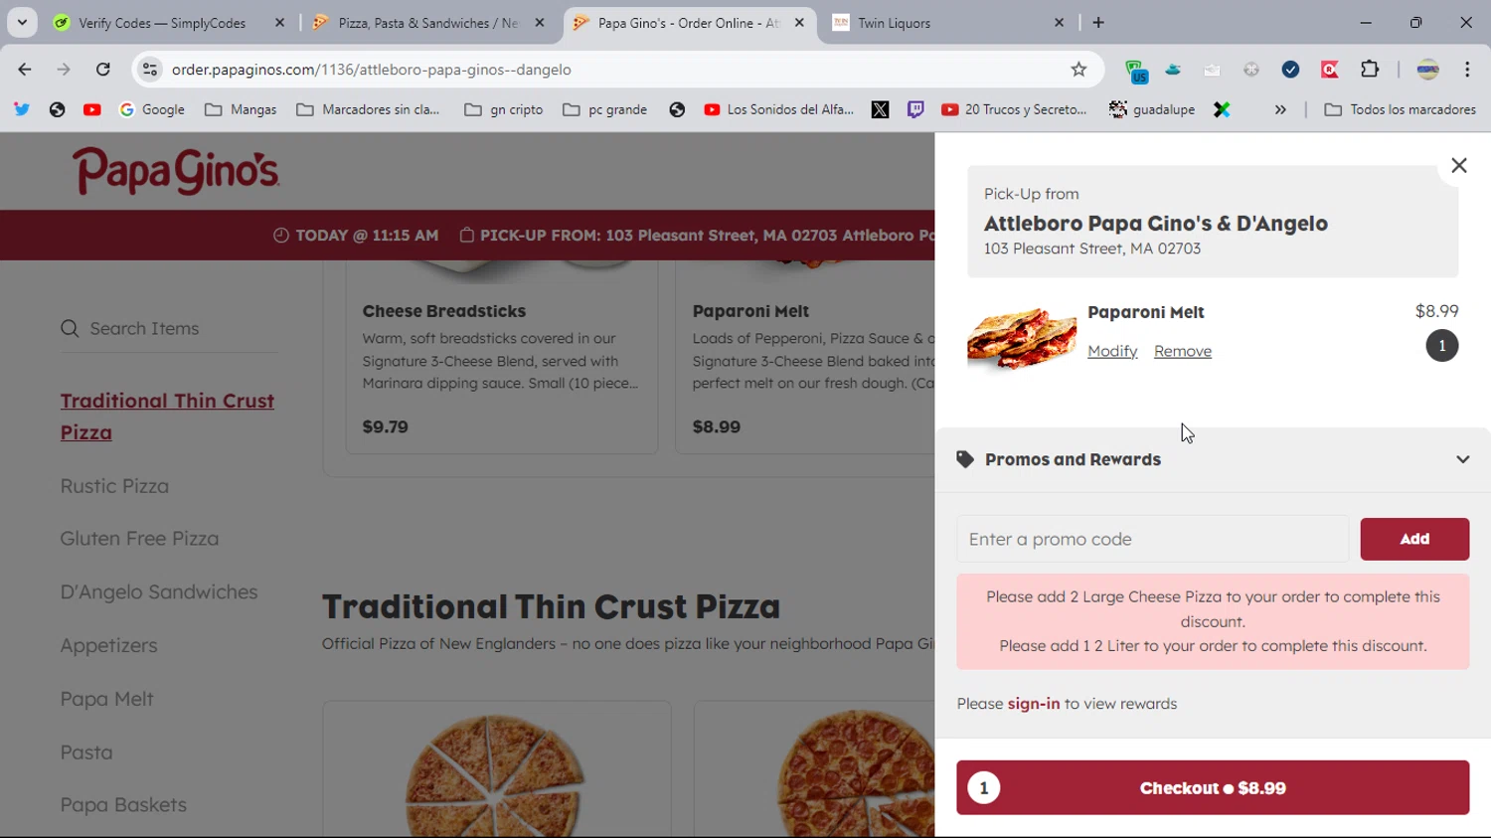Remove the Paparoni Melt from cart

pos(1182,351)
